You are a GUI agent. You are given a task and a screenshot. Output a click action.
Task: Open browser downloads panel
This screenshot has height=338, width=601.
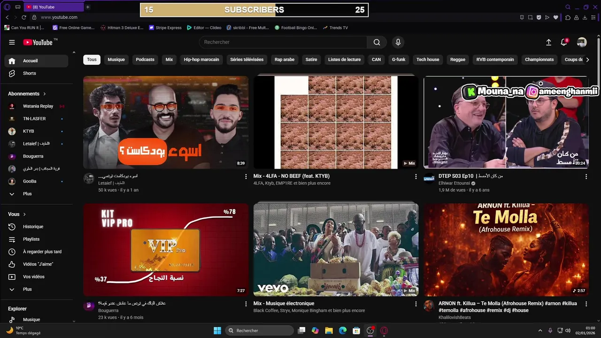(x=585, y=17)
